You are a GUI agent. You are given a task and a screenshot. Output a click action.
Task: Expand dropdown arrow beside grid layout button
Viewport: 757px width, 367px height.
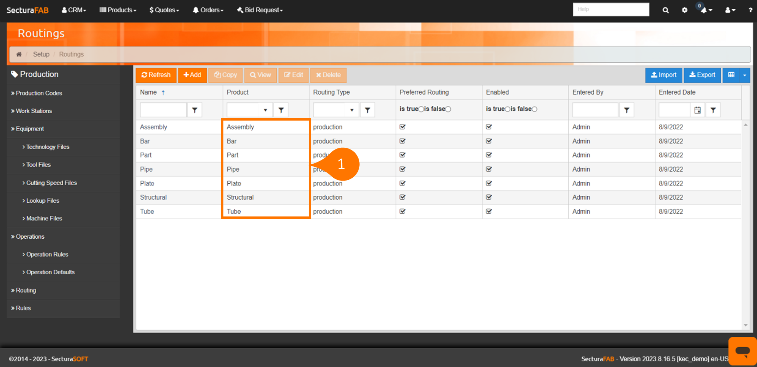pyautogui.click(x=745, y=75)
